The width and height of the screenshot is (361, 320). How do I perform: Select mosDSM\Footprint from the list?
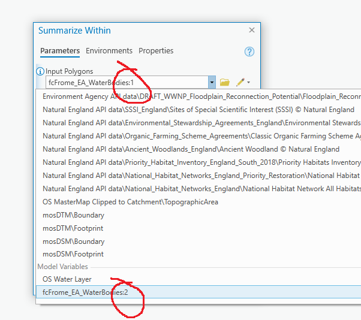click(198, 254)
